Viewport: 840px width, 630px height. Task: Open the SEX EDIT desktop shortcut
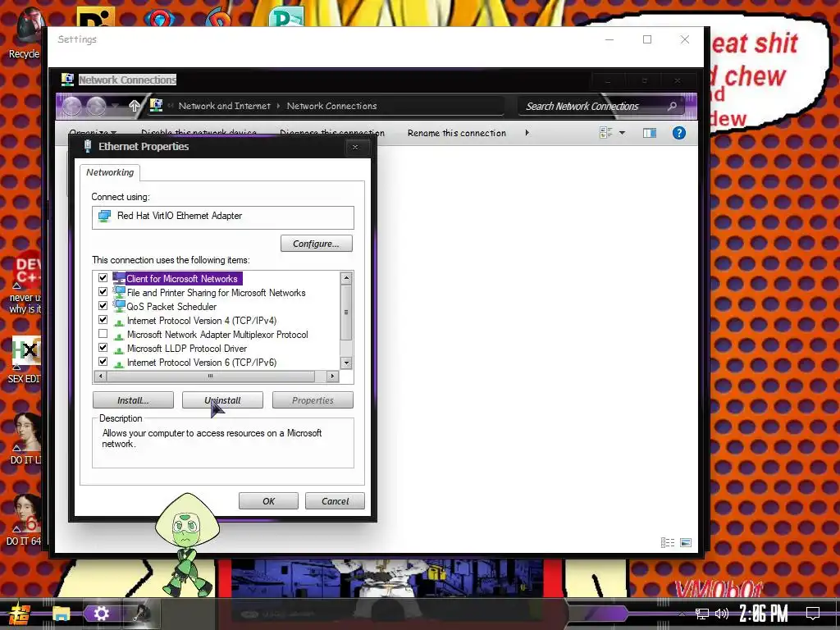tap(24, 360)
